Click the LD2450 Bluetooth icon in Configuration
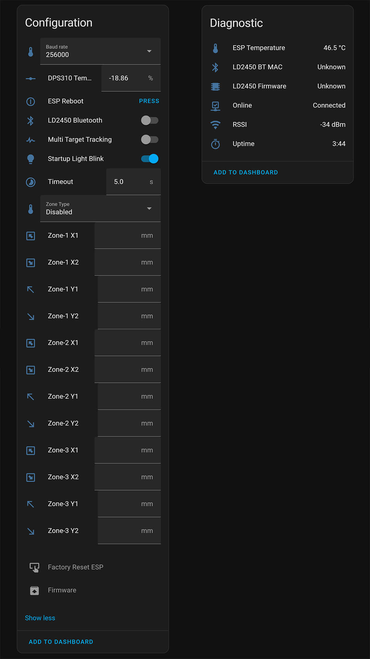370x659 pixels. tap(30, 120)
